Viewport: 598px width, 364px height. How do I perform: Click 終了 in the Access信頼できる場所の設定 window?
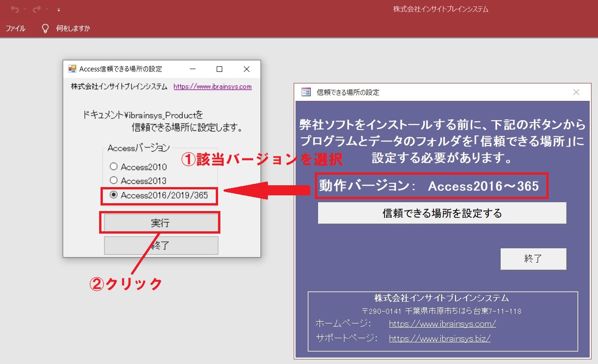pos(161,245)
